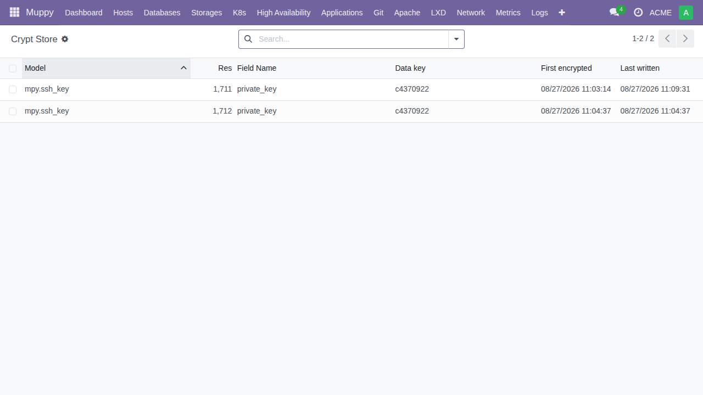Open the LXD menu
This screenshot has width=703, height=395.
point(438,12)
